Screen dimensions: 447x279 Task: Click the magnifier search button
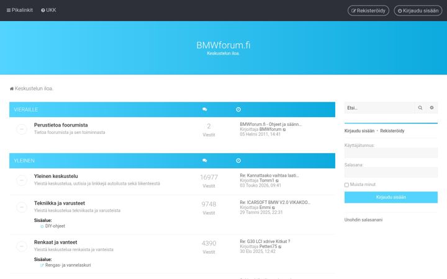(420, 108)
